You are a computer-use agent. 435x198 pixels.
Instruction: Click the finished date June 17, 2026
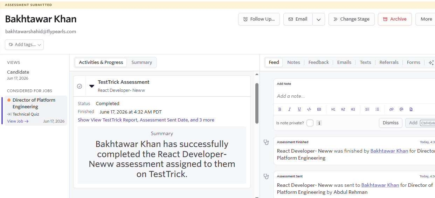[131, 112]
